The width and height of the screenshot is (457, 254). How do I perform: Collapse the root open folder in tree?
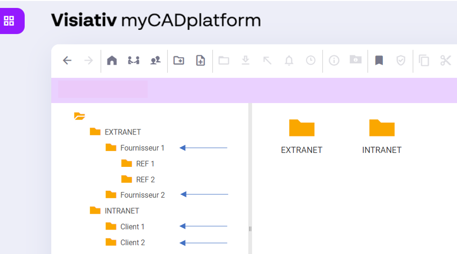click(80, 116)
